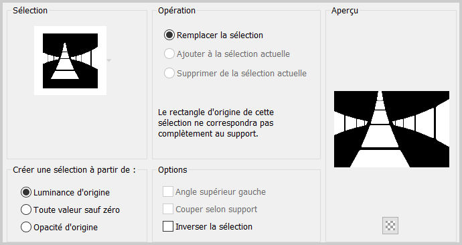The image size is (462, 245).
Task: Click the Créer une sélection à partir de label
Action: pyautogui.click(x=74, y=170)
